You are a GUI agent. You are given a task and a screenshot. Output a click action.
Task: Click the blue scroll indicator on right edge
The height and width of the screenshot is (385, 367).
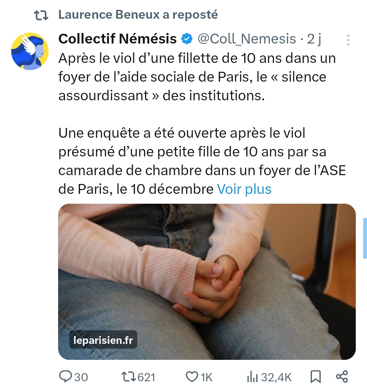click(x=365, y=238)
